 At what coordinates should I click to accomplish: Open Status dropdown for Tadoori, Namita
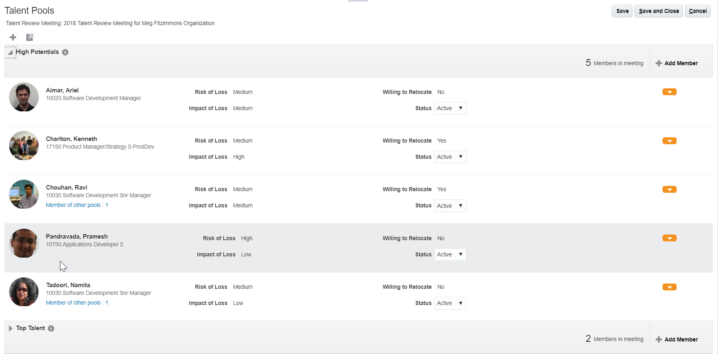click(x=450, y=303)
